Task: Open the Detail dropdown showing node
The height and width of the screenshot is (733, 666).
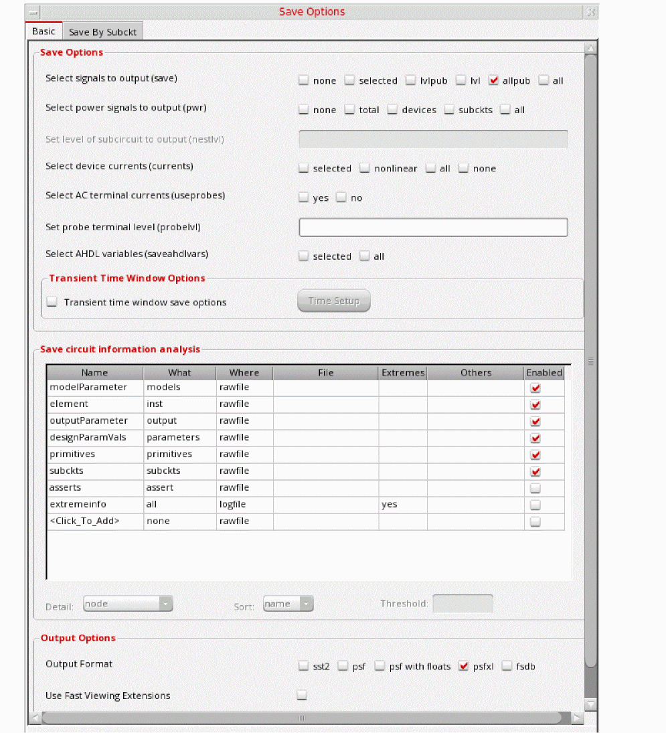Action: tap(128, 604)
